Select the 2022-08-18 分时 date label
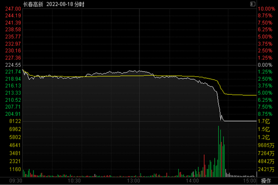The image size is (278, 185). pos(65,4)
